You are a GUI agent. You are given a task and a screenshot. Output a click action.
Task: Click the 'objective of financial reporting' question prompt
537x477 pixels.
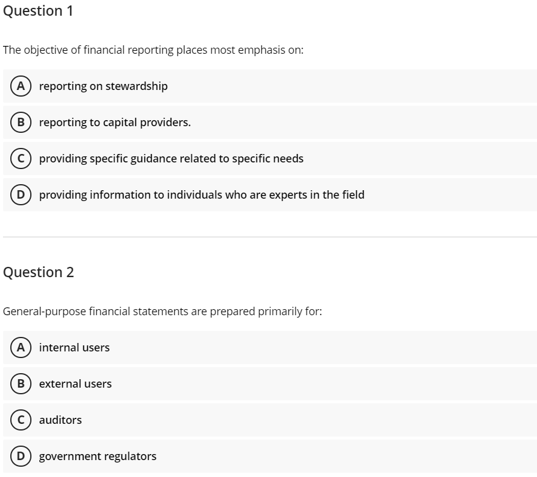point(153,50)
